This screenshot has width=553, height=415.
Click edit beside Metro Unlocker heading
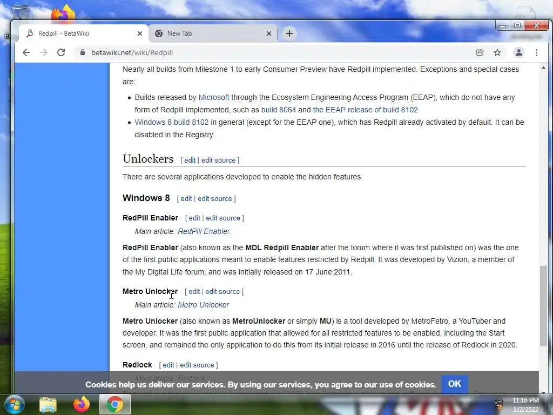pos(194,291)
